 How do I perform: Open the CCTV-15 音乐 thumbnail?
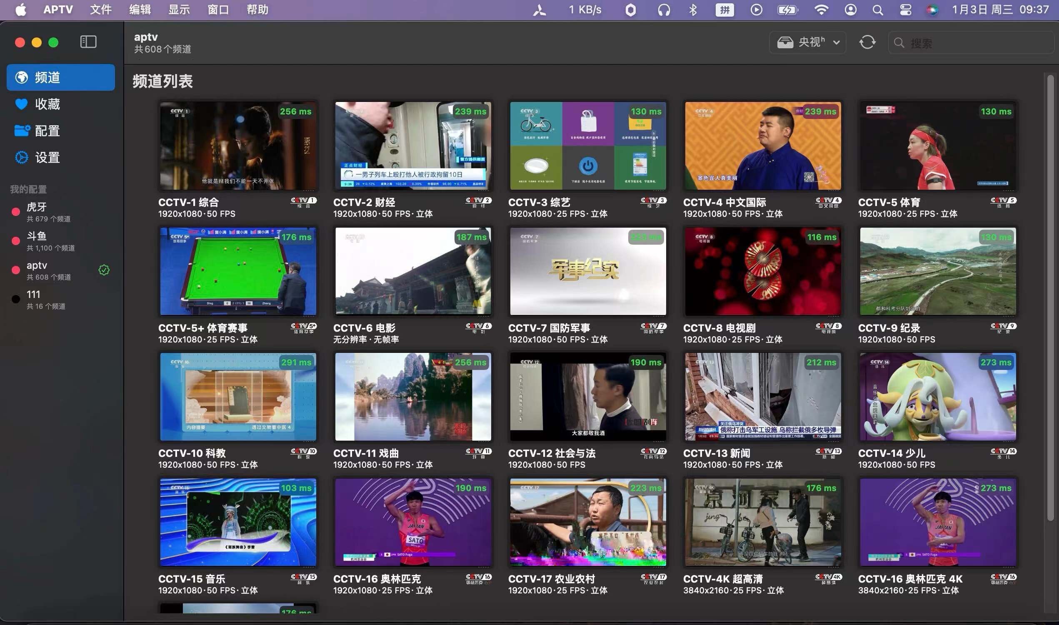[238, 522]
